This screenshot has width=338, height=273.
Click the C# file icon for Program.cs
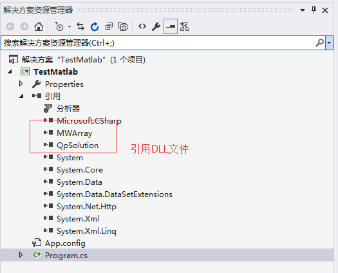pyautogui.click(x=37, y=255)
